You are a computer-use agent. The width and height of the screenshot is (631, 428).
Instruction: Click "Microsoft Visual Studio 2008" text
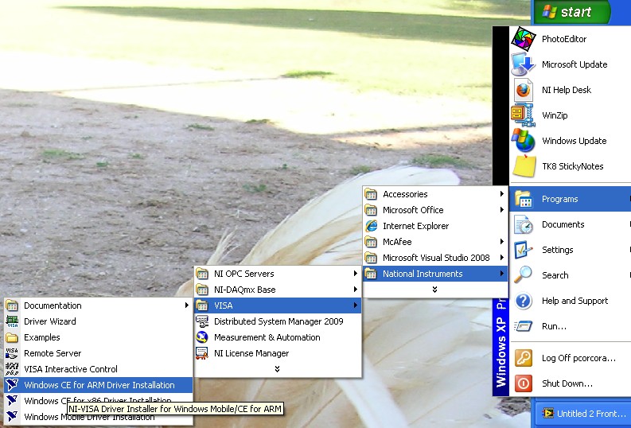click(x=436, y=258)
